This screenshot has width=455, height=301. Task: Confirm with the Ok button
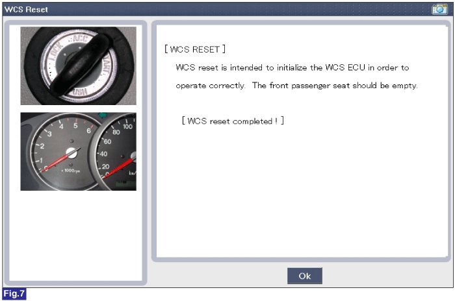coord(305,276)
